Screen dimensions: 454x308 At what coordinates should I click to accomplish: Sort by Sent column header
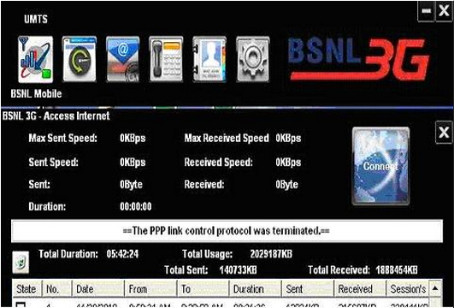click(x=308, y=289)
